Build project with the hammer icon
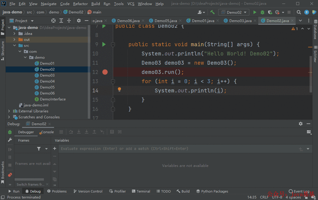Image resolution: width=318 pixels, height=200 pixels. click(x=212, y=12)
